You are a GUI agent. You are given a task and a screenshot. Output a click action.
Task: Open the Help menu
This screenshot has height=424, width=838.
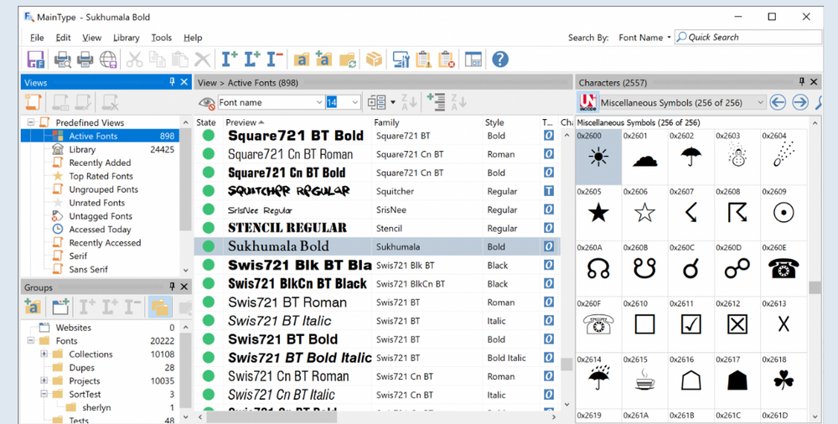pyautogui.click(x=193, y=38)
